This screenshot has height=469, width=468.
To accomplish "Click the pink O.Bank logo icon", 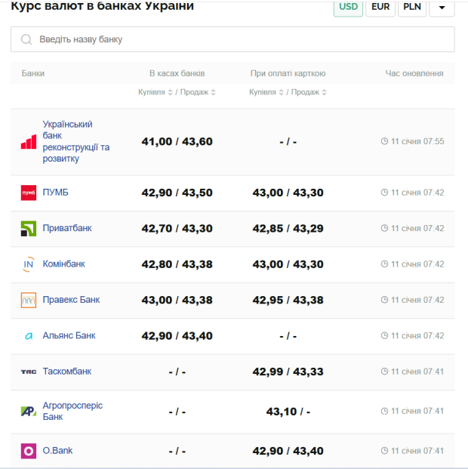I will click(28, 451).
